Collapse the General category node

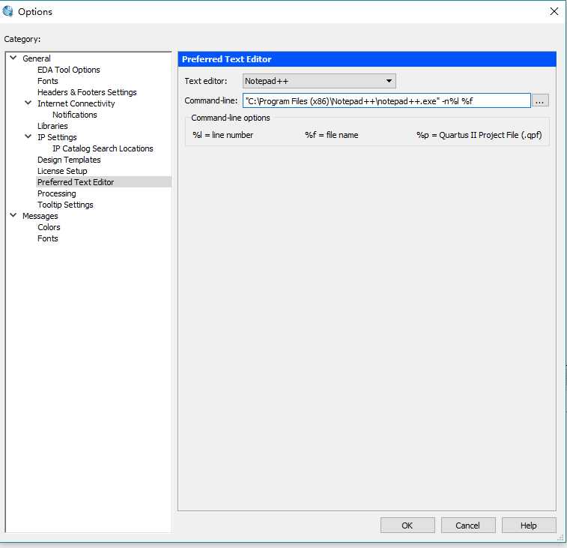click(x=13, y=58)
